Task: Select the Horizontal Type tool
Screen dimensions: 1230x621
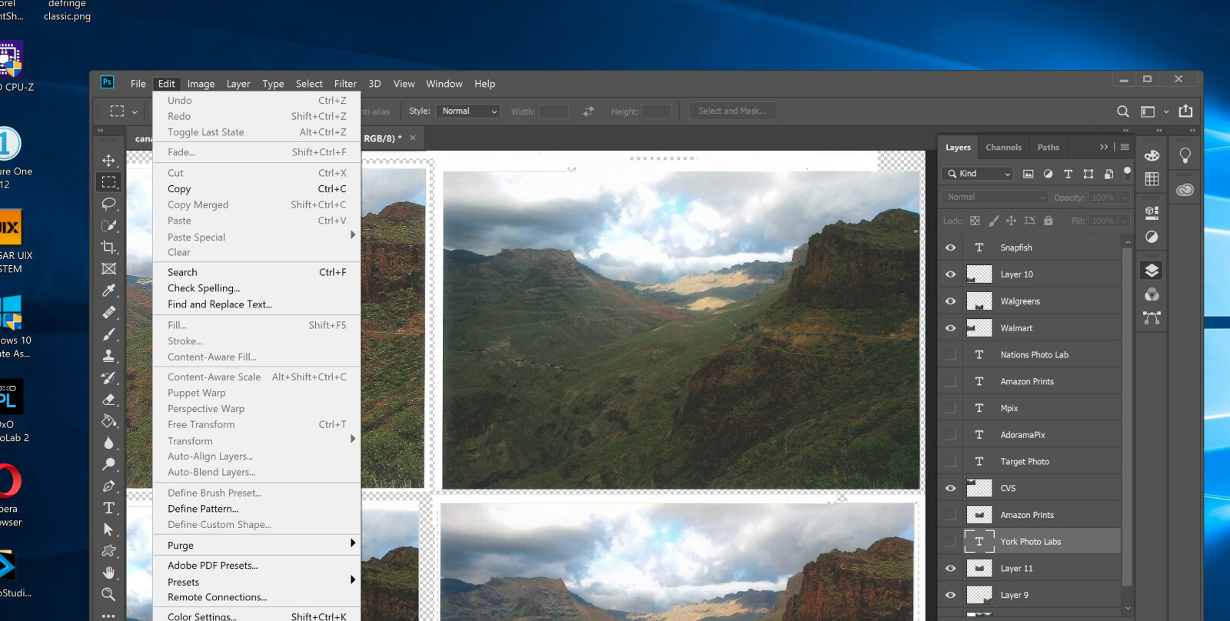Action: pos(108,507)
